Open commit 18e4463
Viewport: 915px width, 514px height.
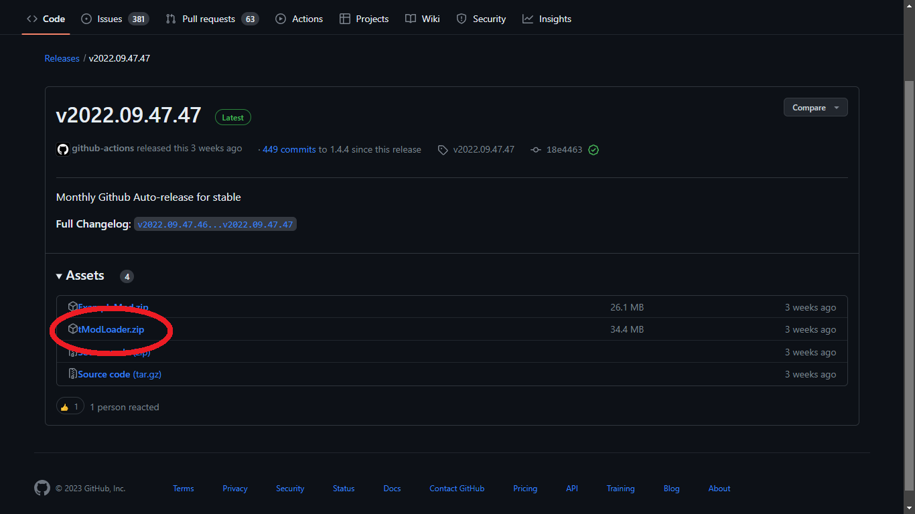(x=564, y=149)
